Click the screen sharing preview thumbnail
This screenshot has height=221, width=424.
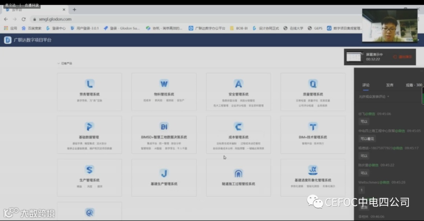coord(354,57)
